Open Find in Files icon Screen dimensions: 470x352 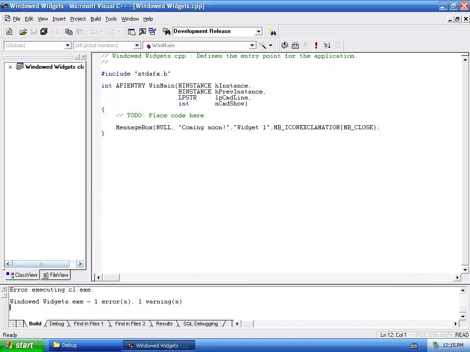click(x=166, y=32)
